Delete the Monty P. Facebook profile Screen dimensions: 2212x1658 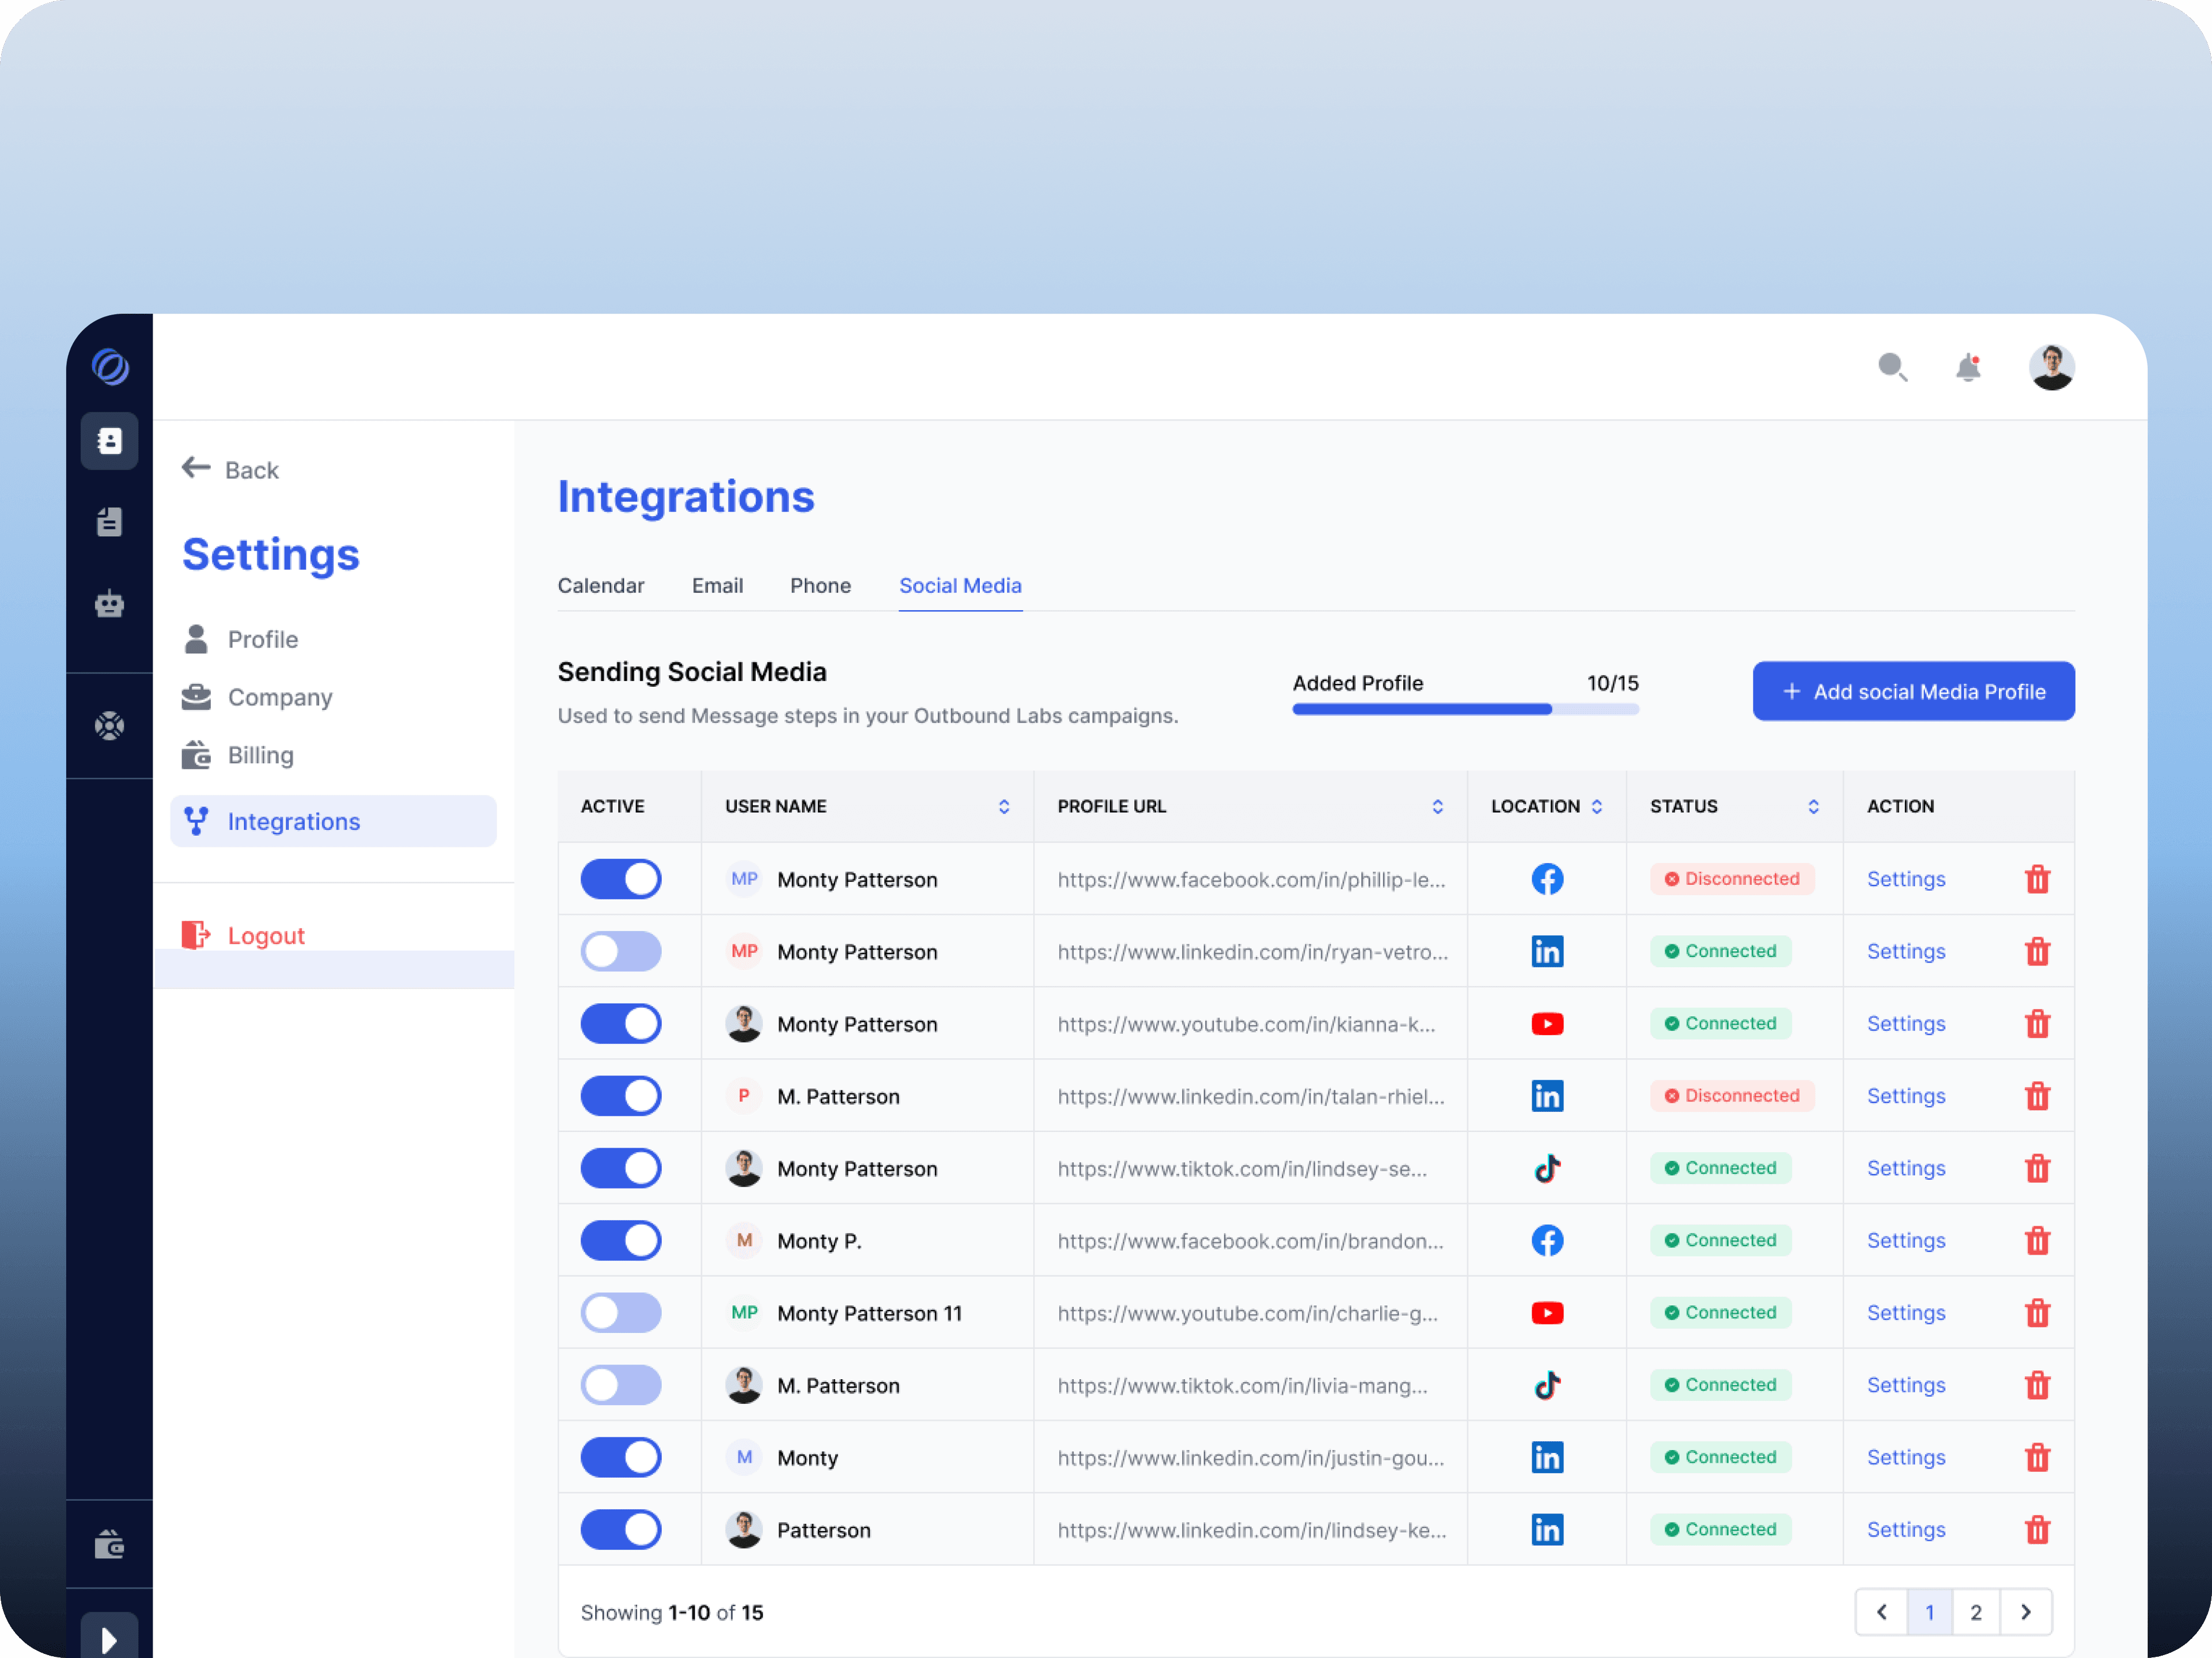coord(2037,1240)
